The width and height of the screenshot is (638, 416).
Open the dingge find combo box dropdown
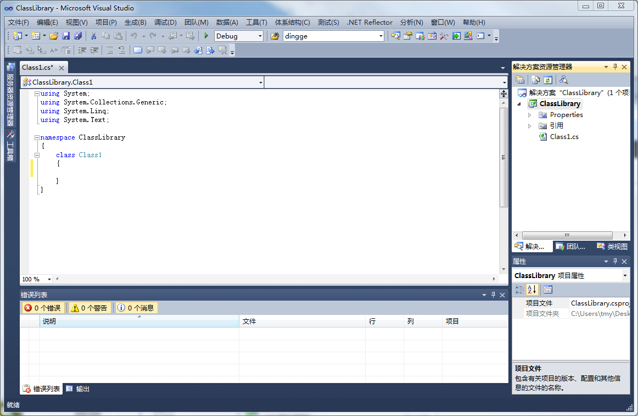(x=381, y=36)
